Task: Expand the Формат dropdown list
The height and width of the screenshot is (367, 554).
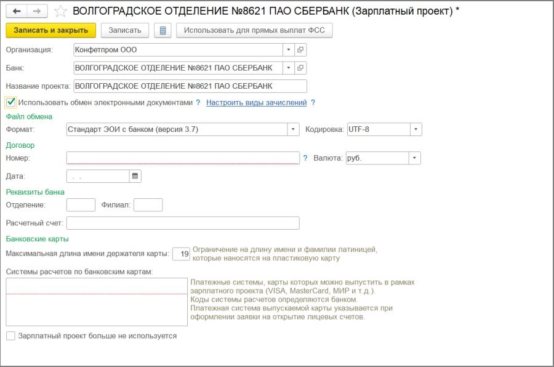Action: pos(293,129)
